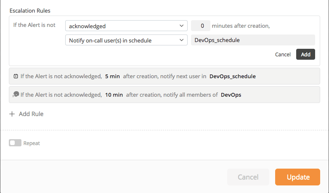Open the 'acknowledged' condition dropdown
The width and height of the screenshot is (329, 193).
click(x=126, y=26)
